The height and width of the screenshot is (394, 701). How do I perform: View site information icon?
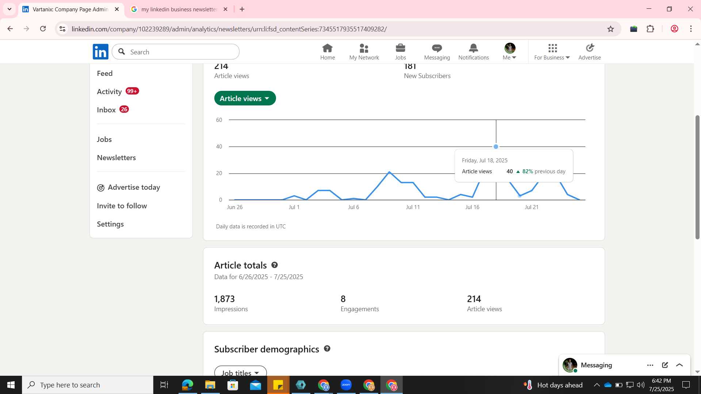click(62, 29)
